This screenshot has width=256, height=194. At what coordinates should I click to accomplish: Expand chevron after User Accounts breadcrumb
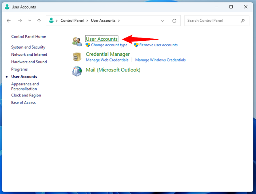119,21
